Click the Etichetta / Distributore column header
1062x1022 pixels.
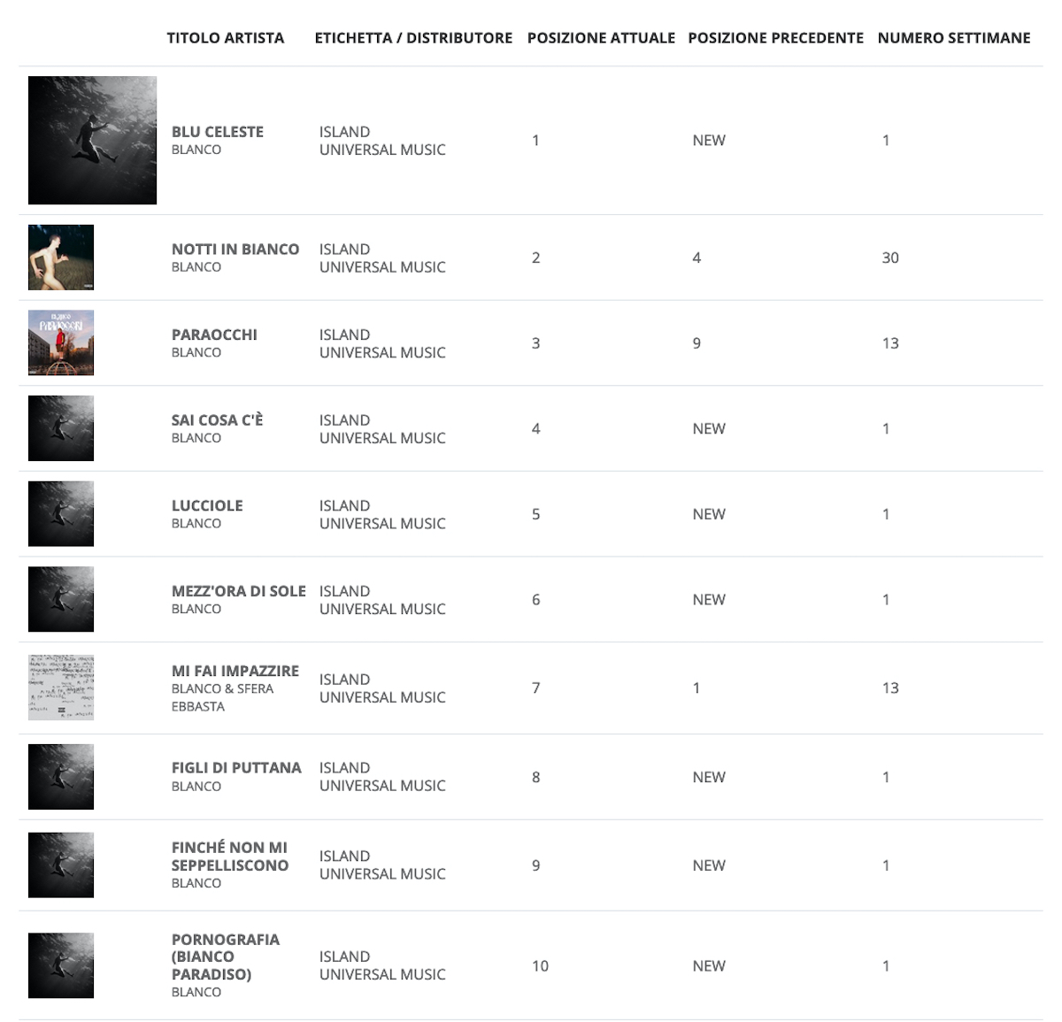pos(413,38)
